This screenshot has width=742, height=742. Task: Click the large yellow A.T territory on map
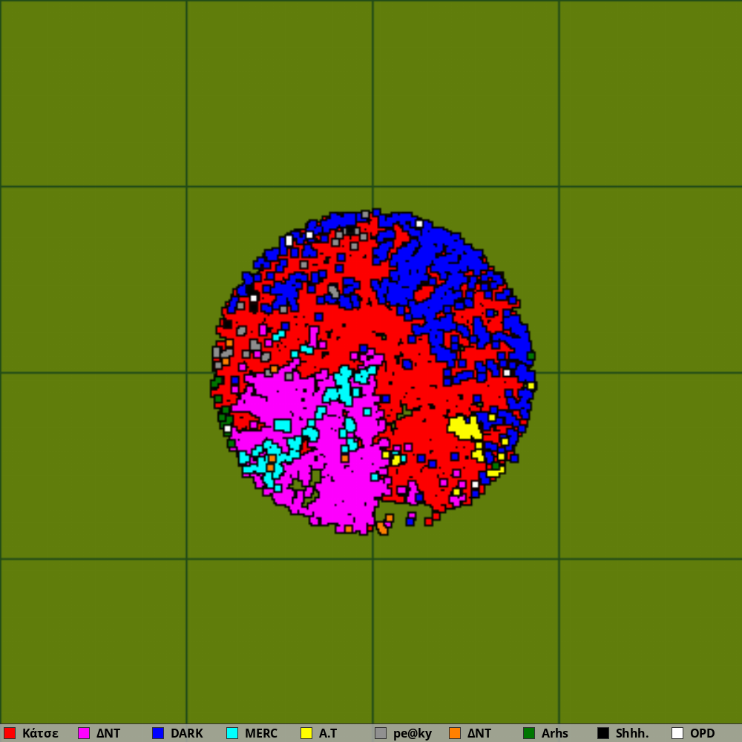[464, 427]
